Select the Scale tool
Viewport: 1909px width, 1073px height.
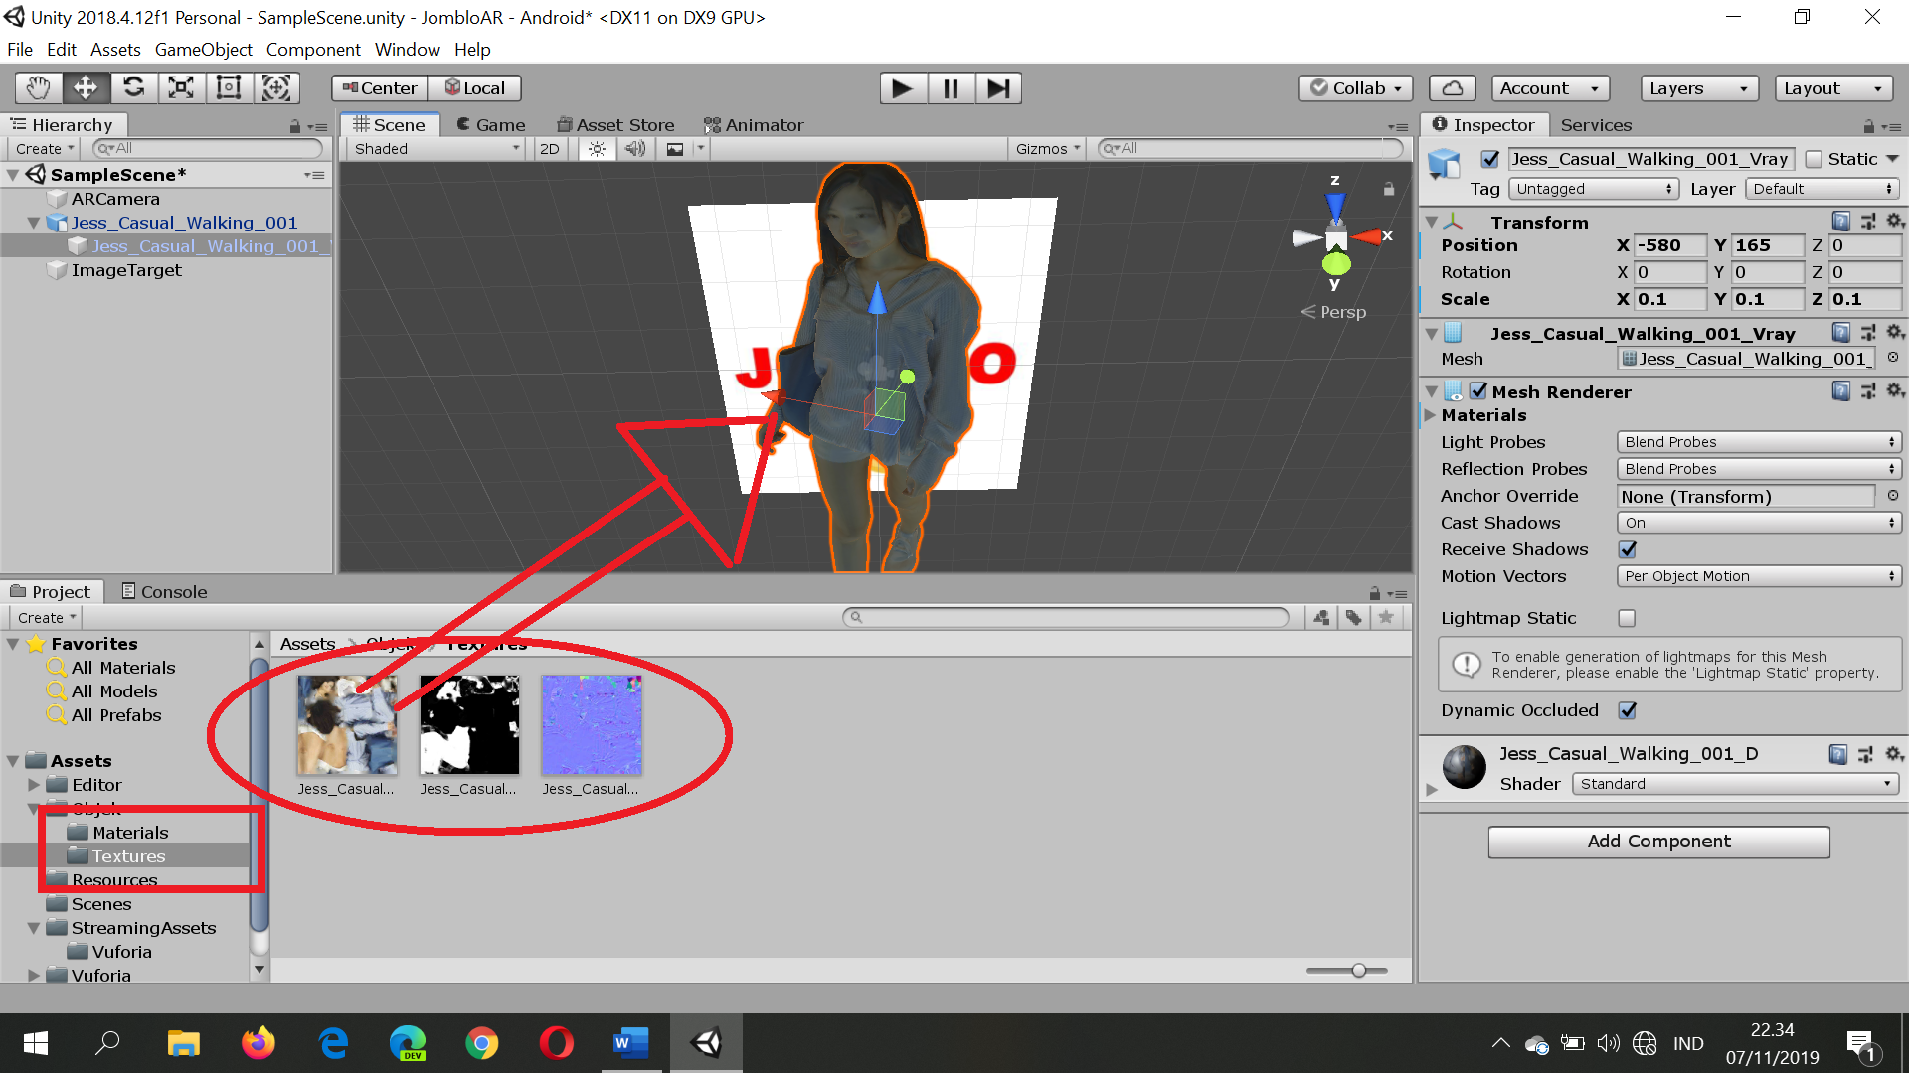pos(181,88)
